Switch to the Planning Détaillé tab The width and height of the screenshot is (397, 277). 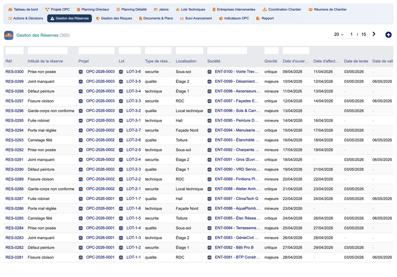click(131, 10)
